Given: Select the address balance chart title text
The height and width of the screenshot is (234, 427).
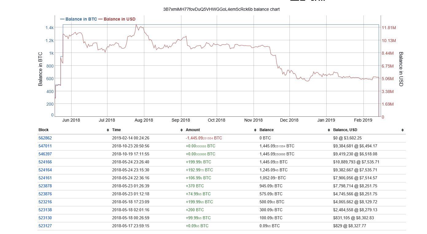Looking at the screenshot, I should tap(221, 10).
